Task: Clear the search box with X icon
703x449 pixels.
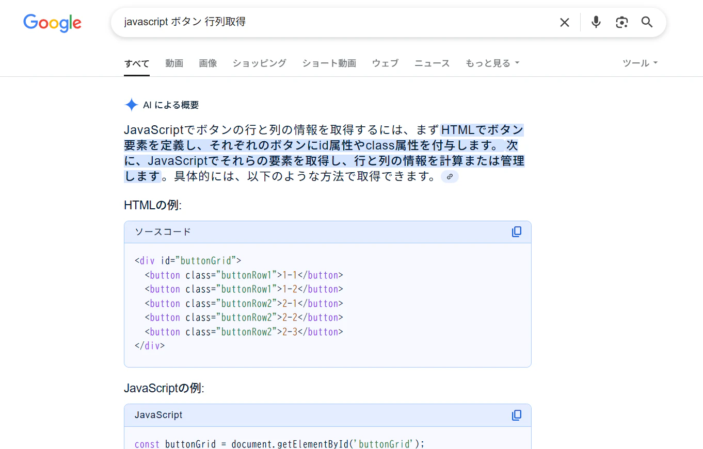Action: 565,22
